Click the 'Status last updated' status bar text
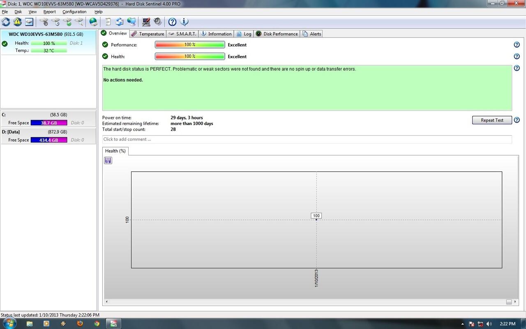Image resolution: width=526 pixels, height=329 pixels. [50, 315]
